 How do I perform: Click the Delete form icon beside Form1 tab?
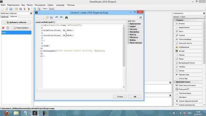39,9
